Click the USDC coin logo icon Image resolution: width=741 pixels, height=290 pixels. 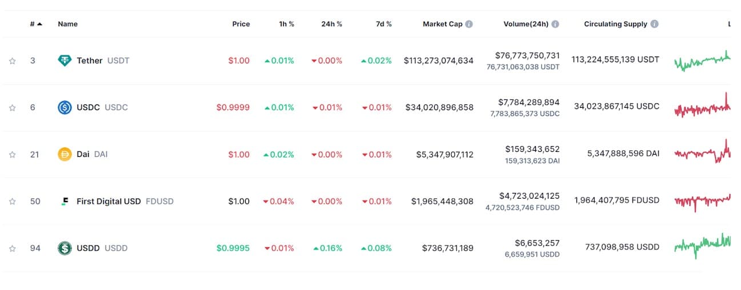(65, 107)
